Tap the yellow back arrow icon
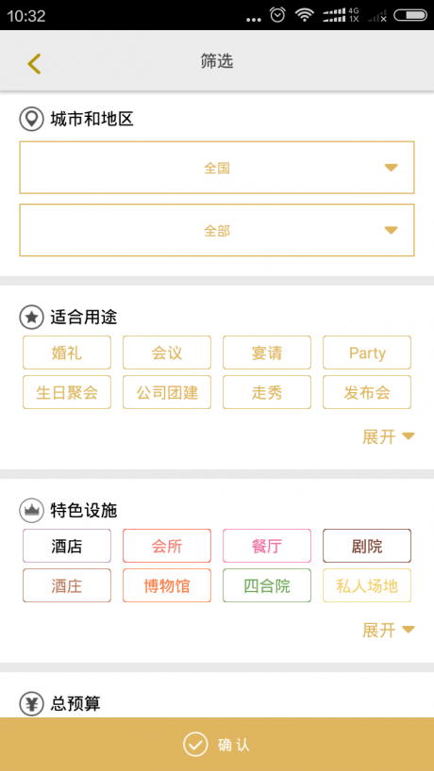434x771 pixels. tap(34, 64)
